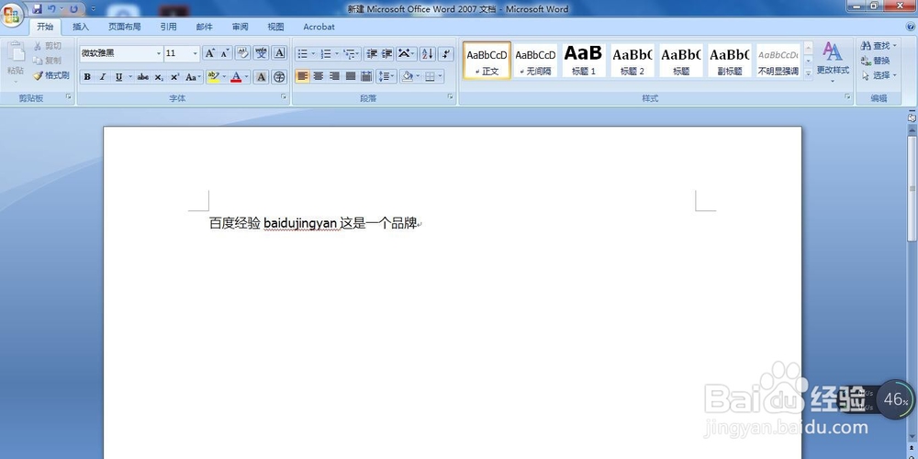Switch to the 审阅 (Review) tab

click(x=240, y=27)
